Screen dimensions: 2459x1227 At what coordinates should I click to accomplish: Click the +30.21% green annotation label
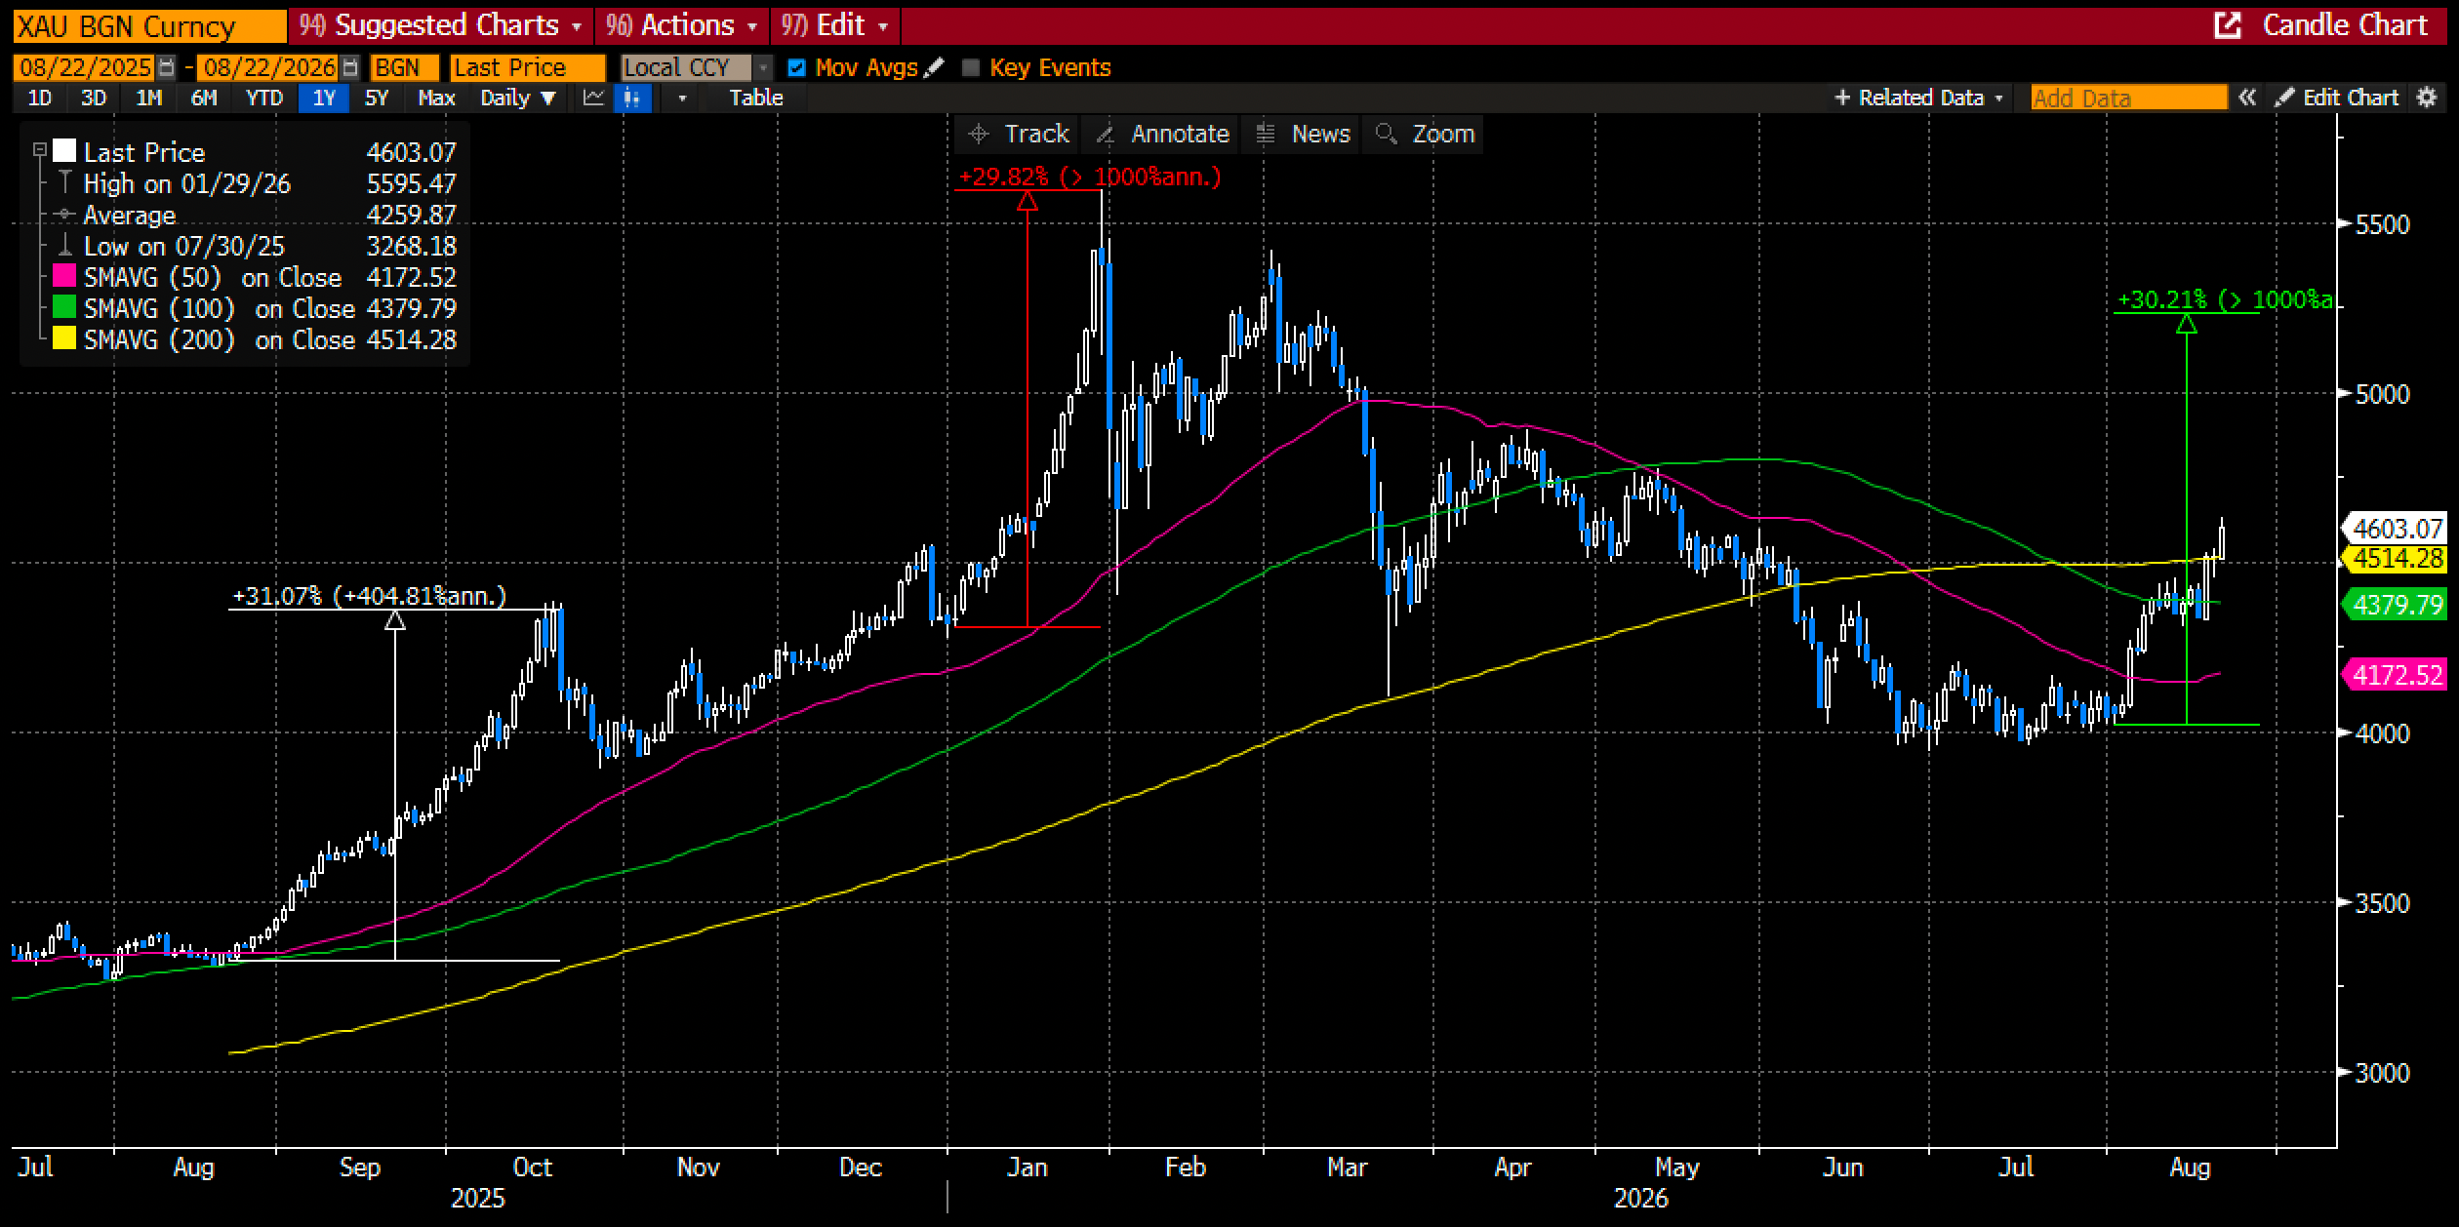click(x=2225, y=299)
